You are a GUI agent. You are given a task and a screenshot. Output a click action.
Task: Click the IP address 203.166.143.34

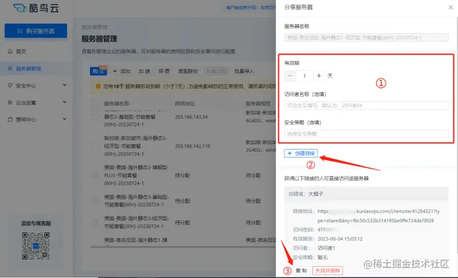(x=191, y=116)
